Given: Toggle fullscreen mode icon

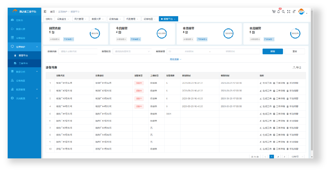Looking at the screenshot, I should [289, 12].
